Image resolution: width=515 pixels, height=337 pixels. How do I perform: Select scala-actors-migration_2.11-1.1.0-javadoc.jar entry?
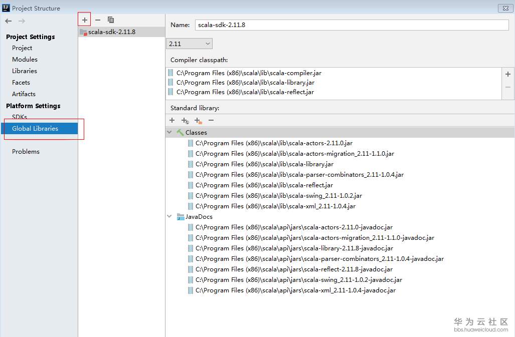pos(314,237)
